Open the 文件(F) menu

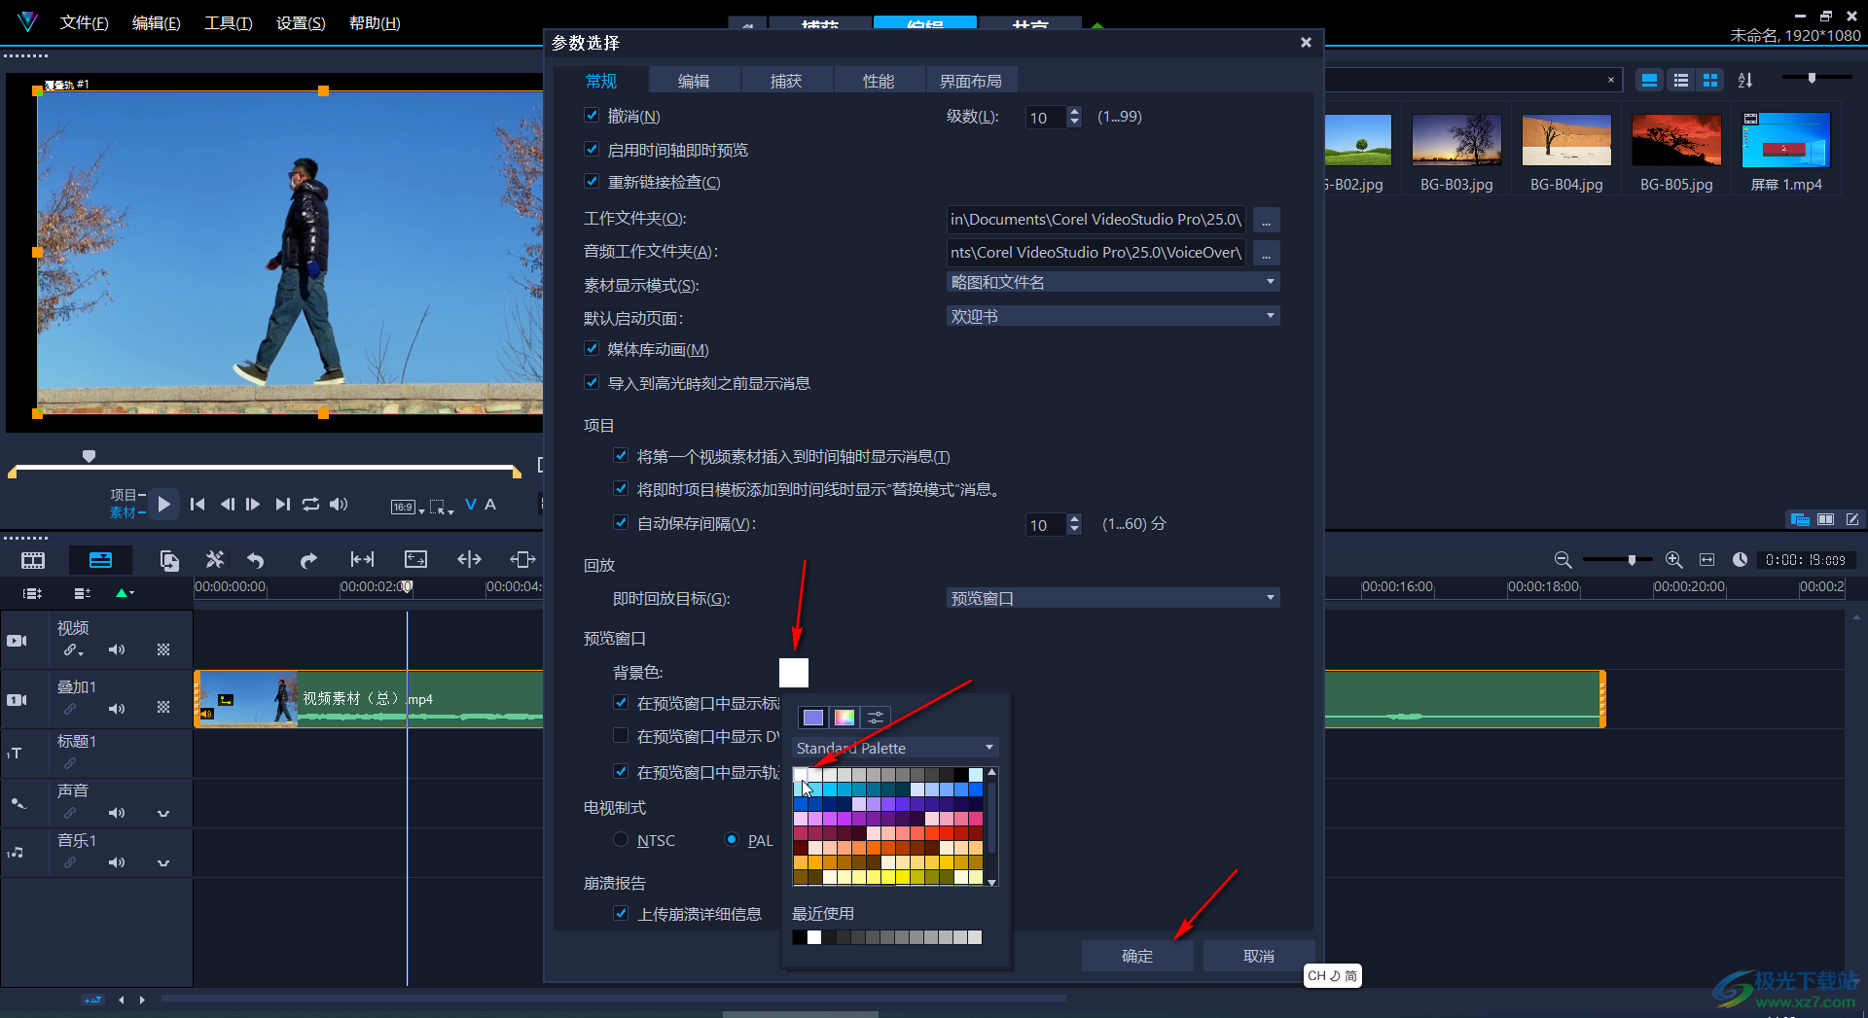pyautogui.click(x=85, y=22)
